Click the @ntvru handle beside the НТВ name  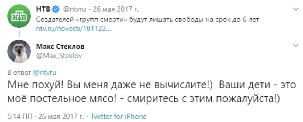74,10
